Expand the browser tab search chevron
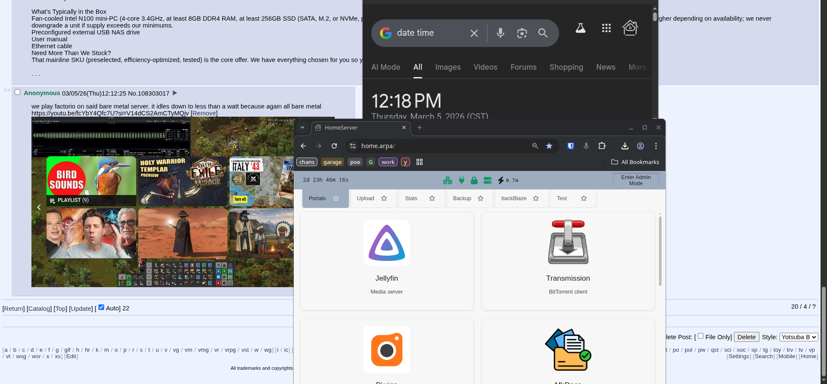The image size is (827, 384). coord(302,127)
